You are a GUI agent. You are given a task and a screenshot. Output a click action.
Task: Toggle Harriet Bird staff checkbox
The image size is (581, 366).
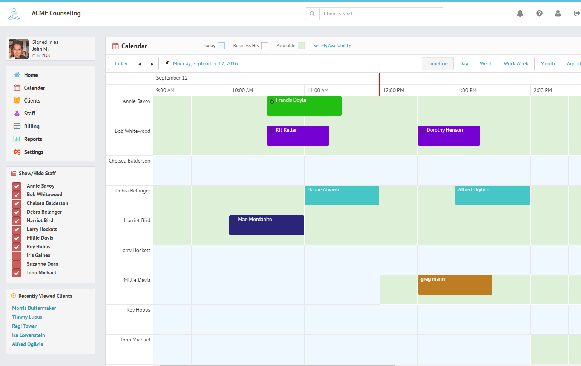click(x=17, y=221)
